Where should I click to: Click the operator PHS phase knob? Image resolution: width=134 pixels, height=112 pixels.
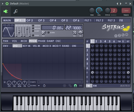pyautogui.click(x=43, y=33)
